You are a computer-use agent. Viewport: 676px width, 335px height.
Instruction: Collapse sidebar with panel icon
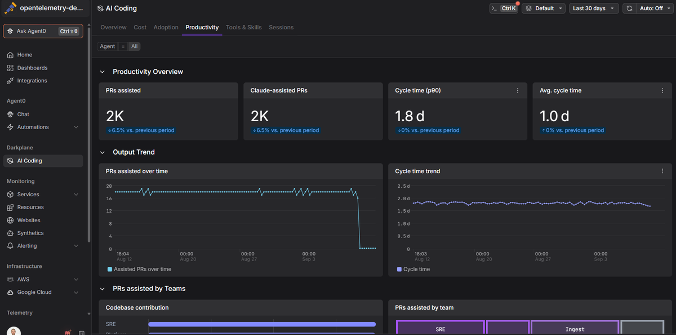82,333
